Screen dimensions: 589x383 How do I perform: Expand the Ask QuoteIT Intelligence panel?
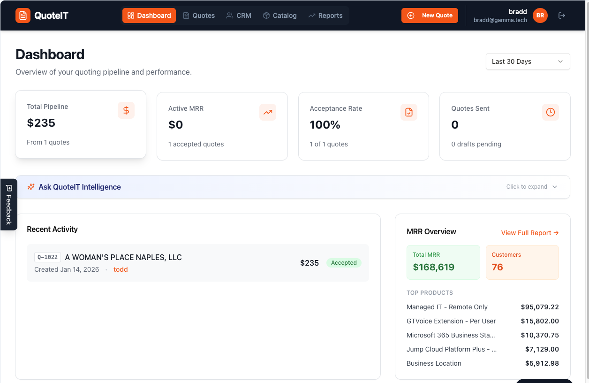coord(293,187)
